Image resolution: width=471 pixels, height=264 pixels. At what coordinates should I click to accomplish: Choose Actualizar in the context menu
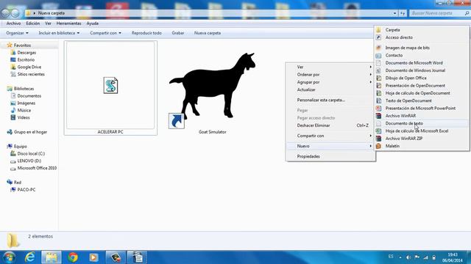[x=330, y=89]
